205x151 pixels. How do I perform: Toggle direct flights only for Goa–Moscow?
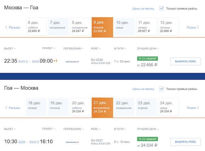pos(162,89)
